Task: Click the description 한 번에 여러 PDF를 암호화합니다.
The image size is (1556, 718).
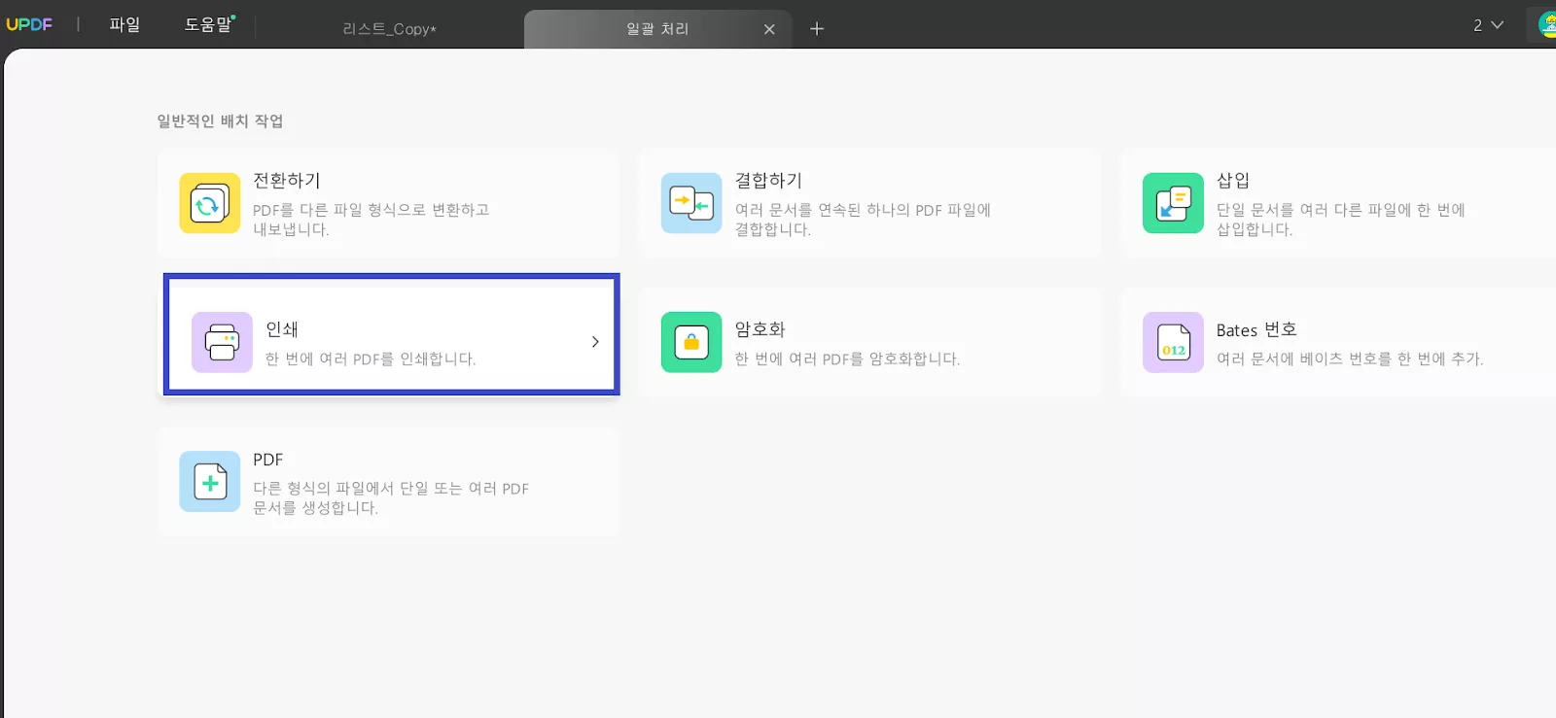Action: coord(847,359)
